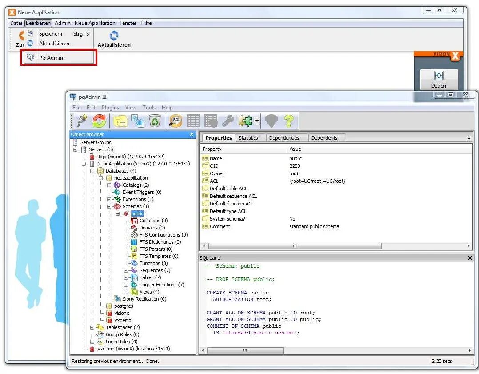Select the Properties tab

[x=219, y=138]
